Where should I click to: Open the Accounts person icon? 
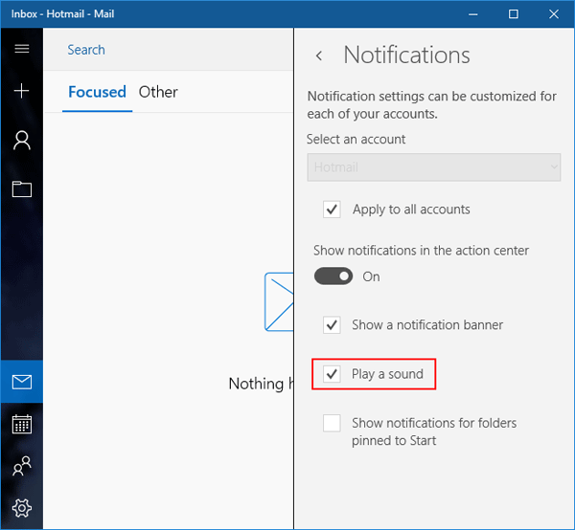(x=21, y=141)
